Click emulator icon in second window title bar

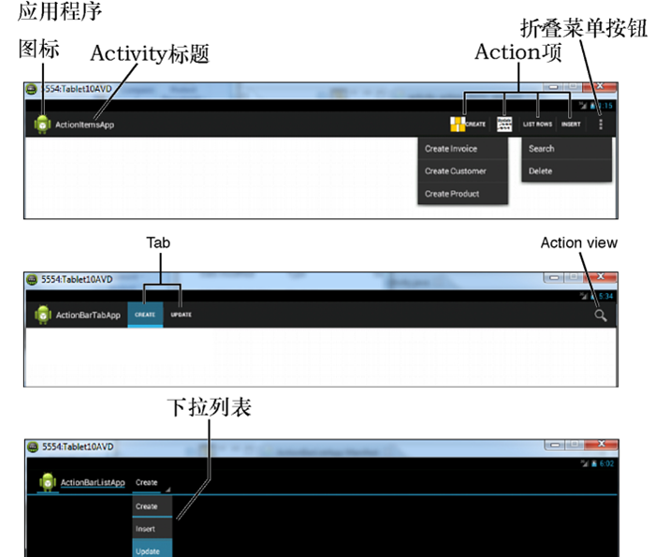tap(32, 279)
